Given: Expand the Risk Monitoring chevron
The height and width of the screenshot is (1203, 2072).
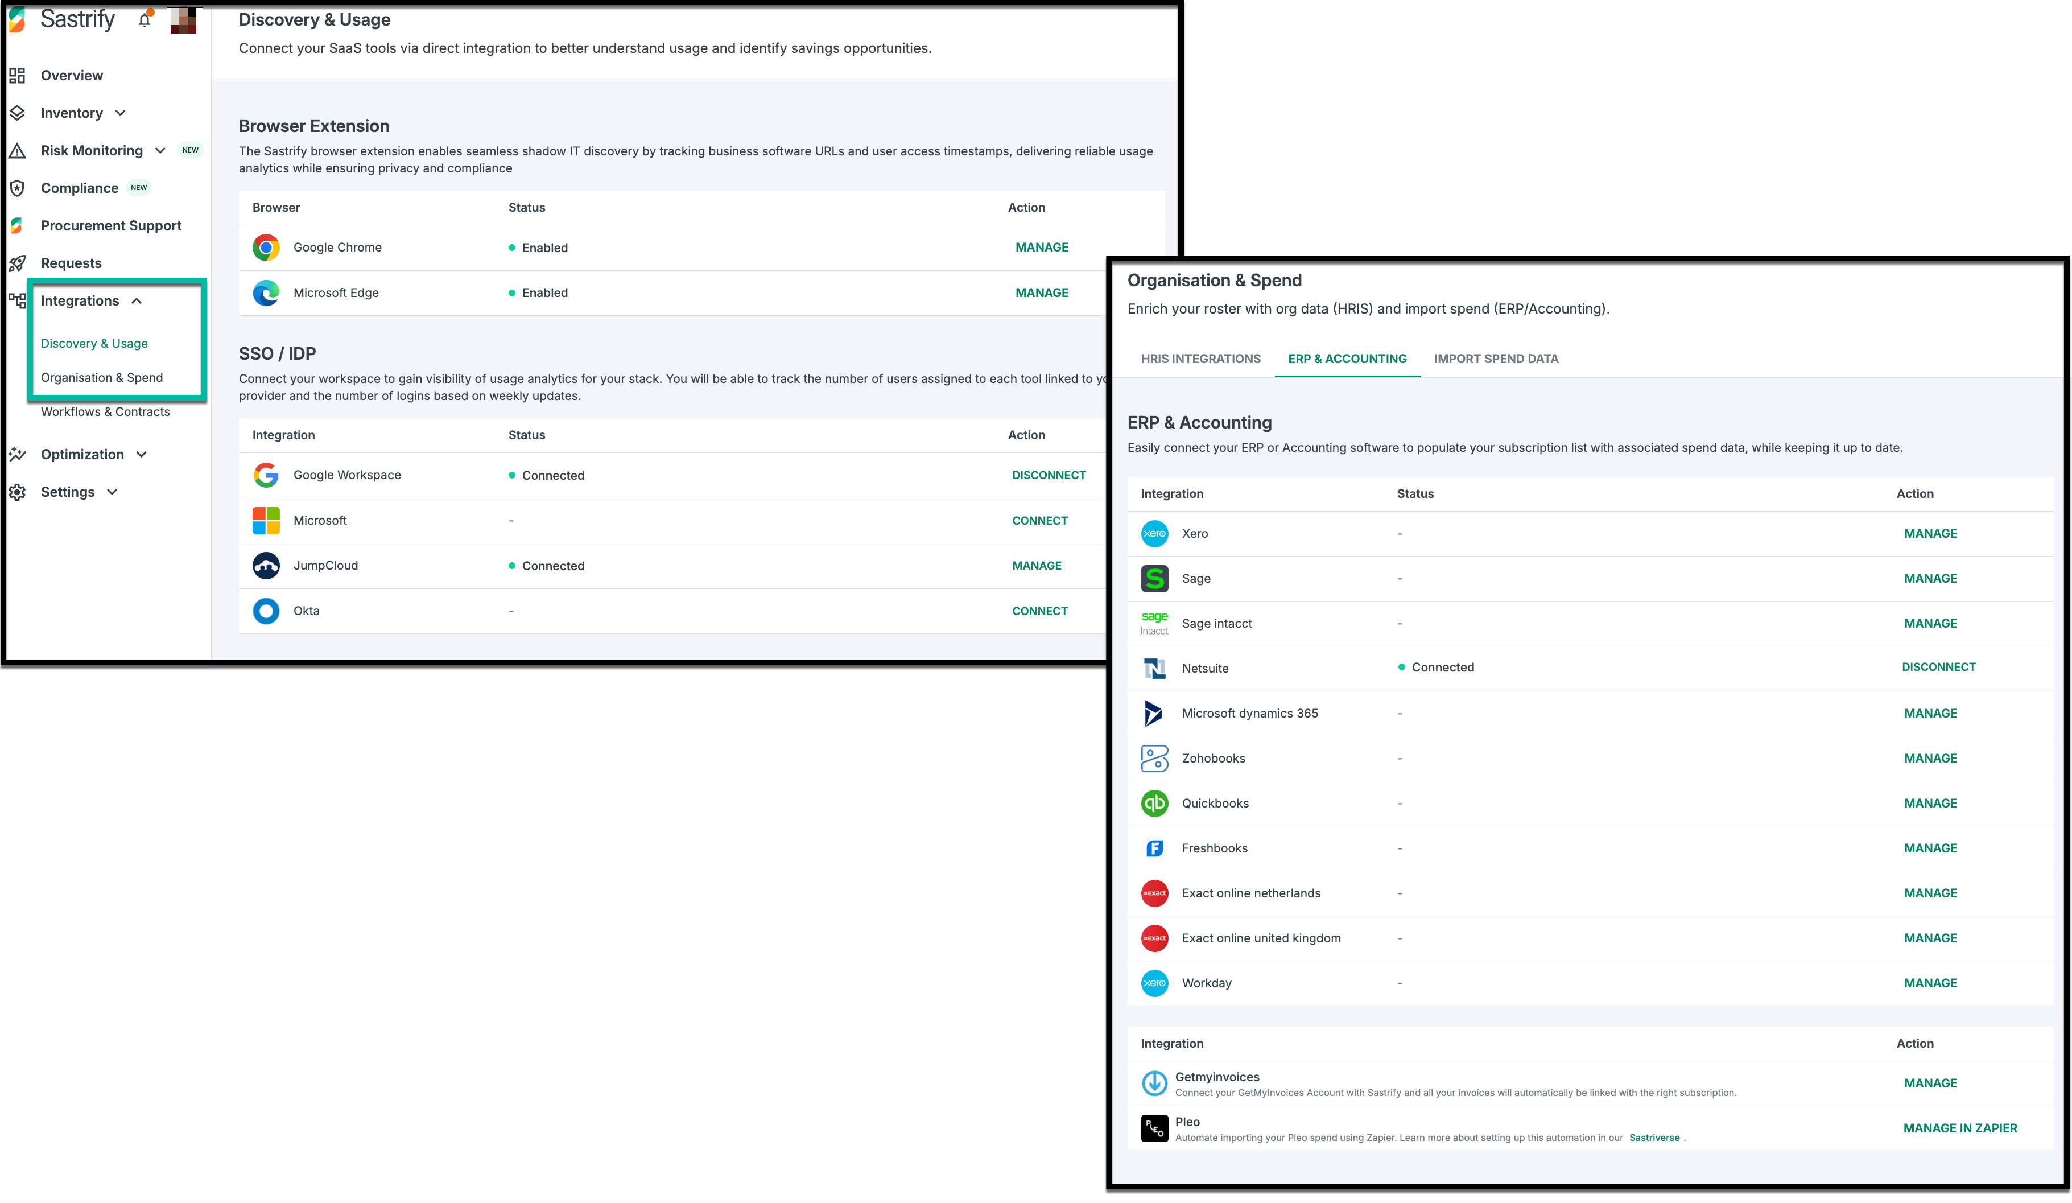Looking at the screenshot, I should click(160, 150).
